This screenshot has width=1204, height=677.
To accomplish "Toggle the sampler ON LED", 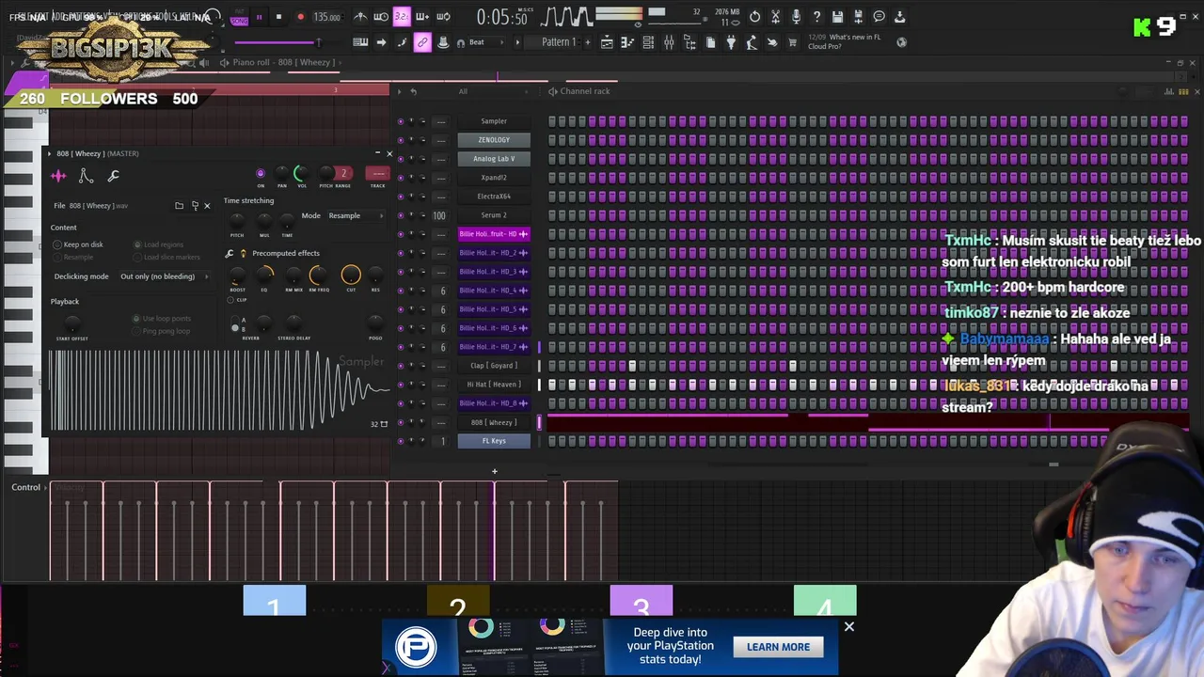I will pyautogui.click(x=261, y=173).
